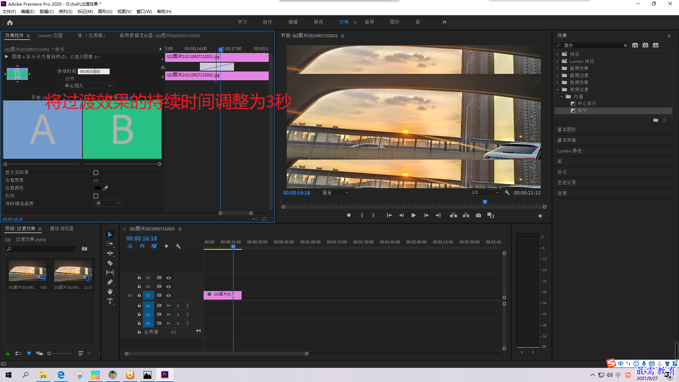Click the program monitor Play button

click(x=414, y=215)
